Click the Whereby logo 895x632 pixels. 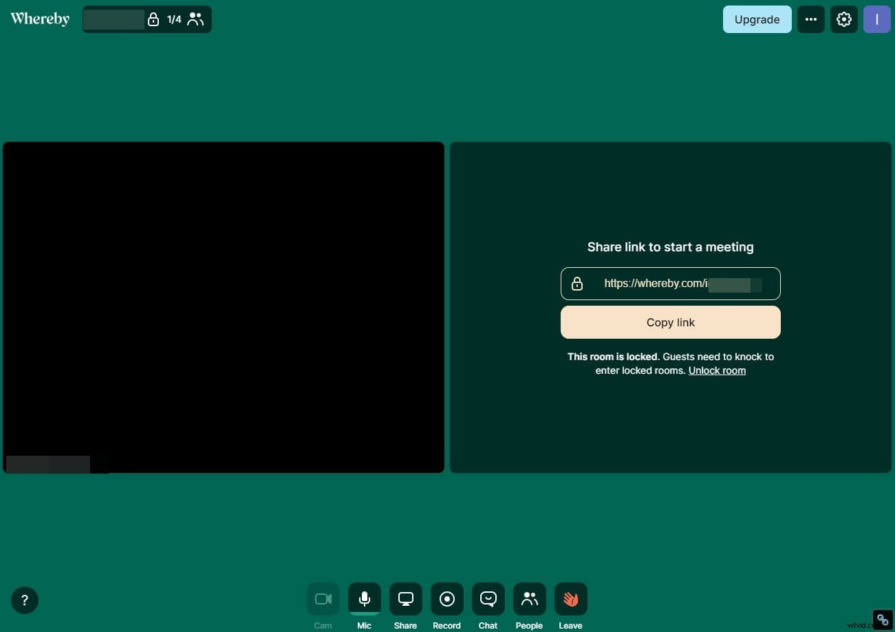[x=39, y=19]
